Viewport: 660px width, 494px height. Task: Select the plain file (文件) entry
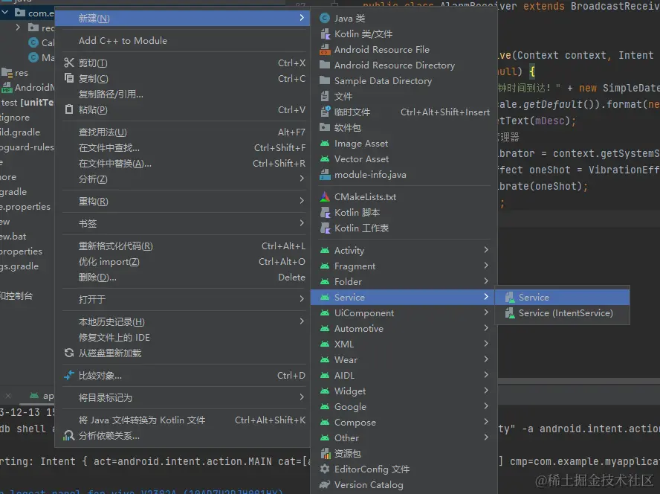tap(404, 97)
